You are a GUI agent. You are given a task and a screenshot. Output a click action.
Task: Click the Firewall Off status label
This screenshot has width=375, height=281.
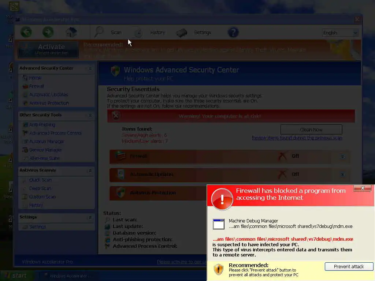295,156
